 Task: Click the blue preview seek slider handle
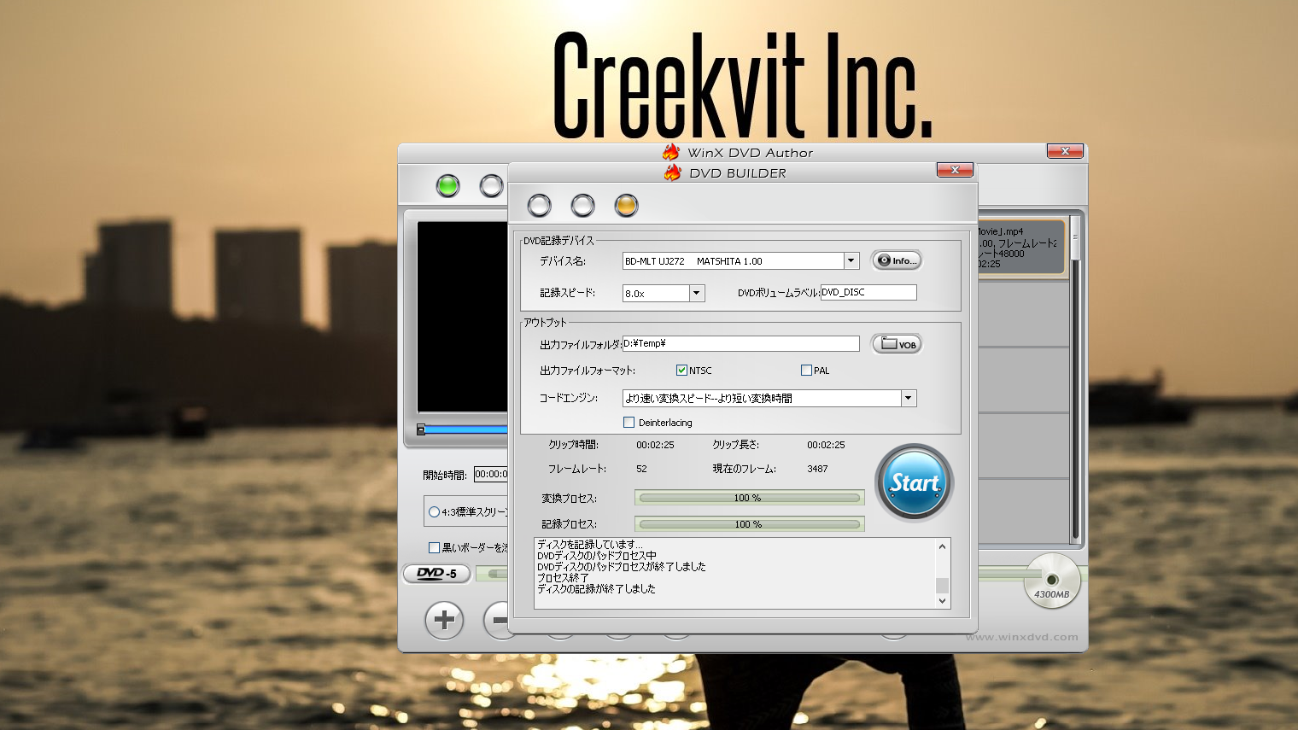tap(421, 429)
